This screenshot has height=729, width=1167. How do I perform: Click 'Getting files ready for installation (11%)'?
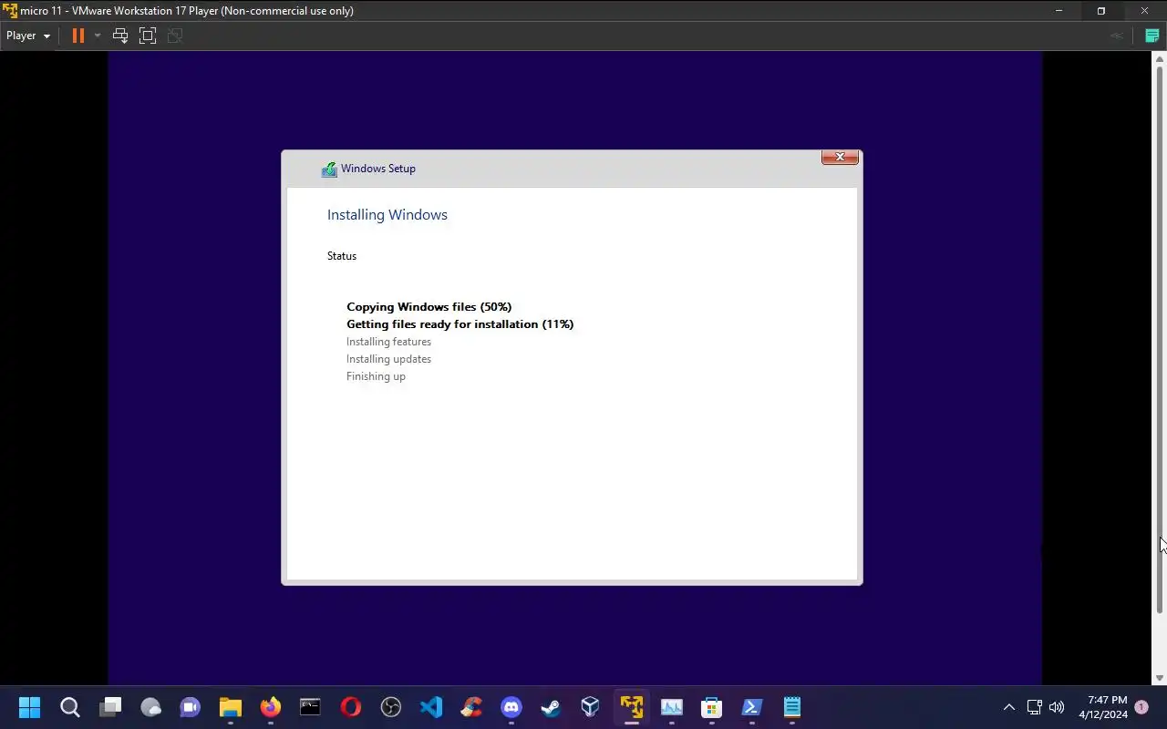tap(460, 324)
